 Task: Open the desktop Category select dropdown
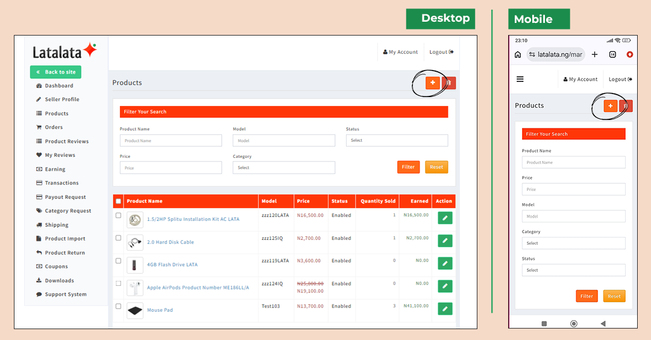tap(284, 168)
